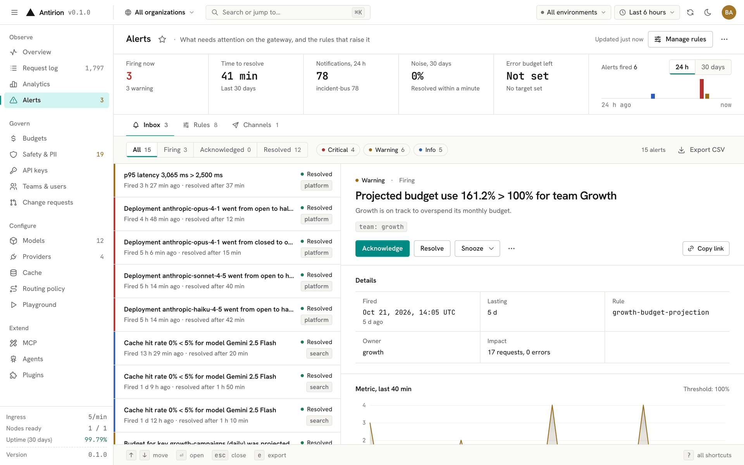The width and height of the screenshot is (744, 465).
Task: Click Export CSV
Action: pyautogui.click(x=701, y=150)
